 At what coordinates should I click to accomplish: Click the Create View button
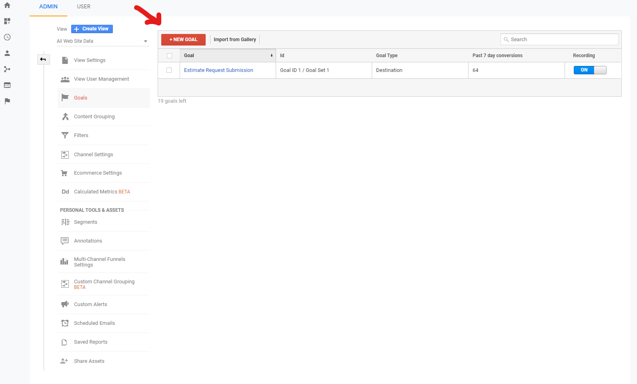92,29
